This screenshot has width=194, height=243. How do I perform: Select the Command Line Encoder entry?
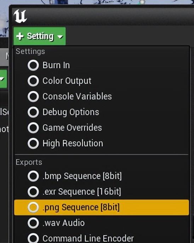click(x=102, y=238)
